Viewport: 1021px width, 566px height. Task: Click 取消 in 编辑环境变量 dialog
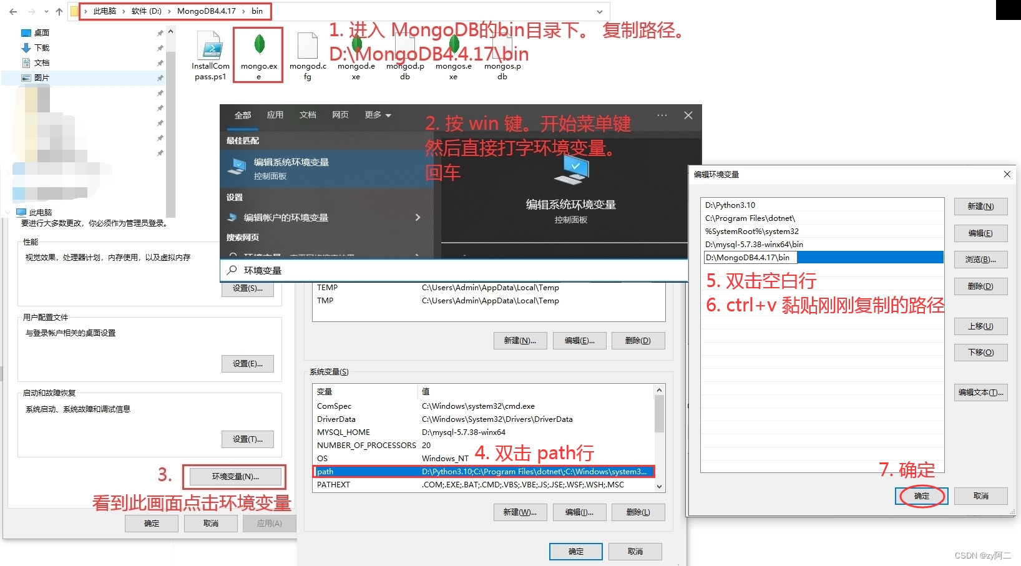[x=980, y=496]
